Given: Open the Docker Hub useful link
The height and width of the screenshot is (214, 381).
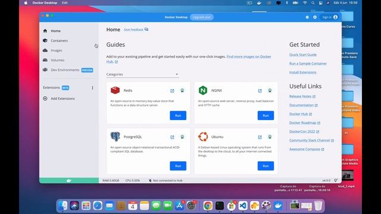Looking at the screenshot, I should pyautogui.click(x=301, y=114).
